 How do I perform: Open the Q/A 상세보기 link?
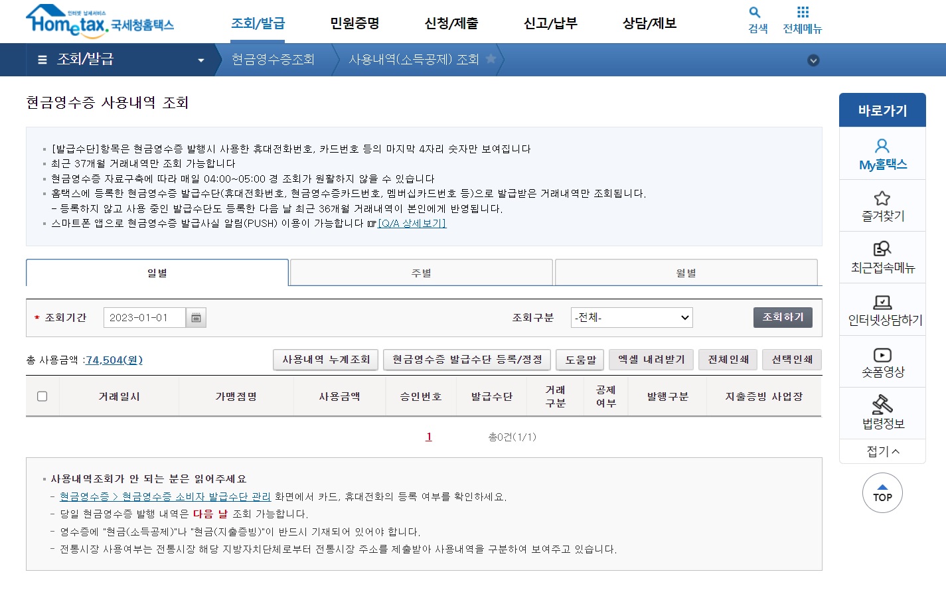(411, 224)
